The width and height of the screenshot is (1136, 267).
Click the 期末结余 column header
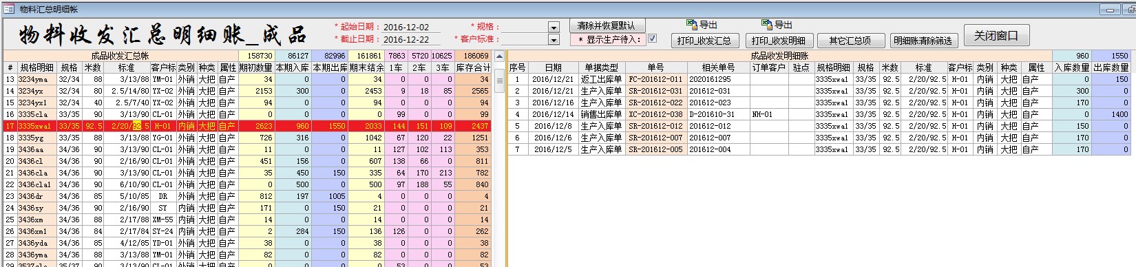366,67
